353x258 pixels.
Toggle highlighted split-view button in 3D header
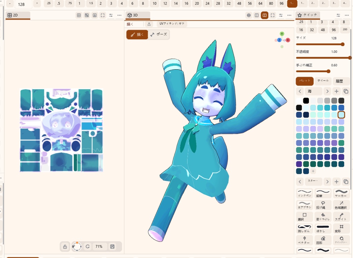tap(264, 15)
